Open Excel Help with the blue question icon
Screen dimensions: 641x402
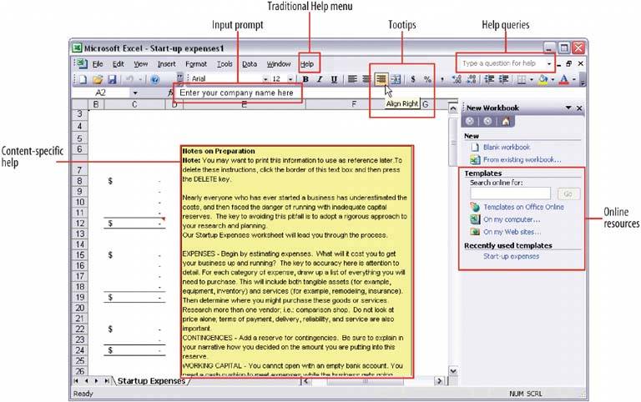[x=155, y=79]
